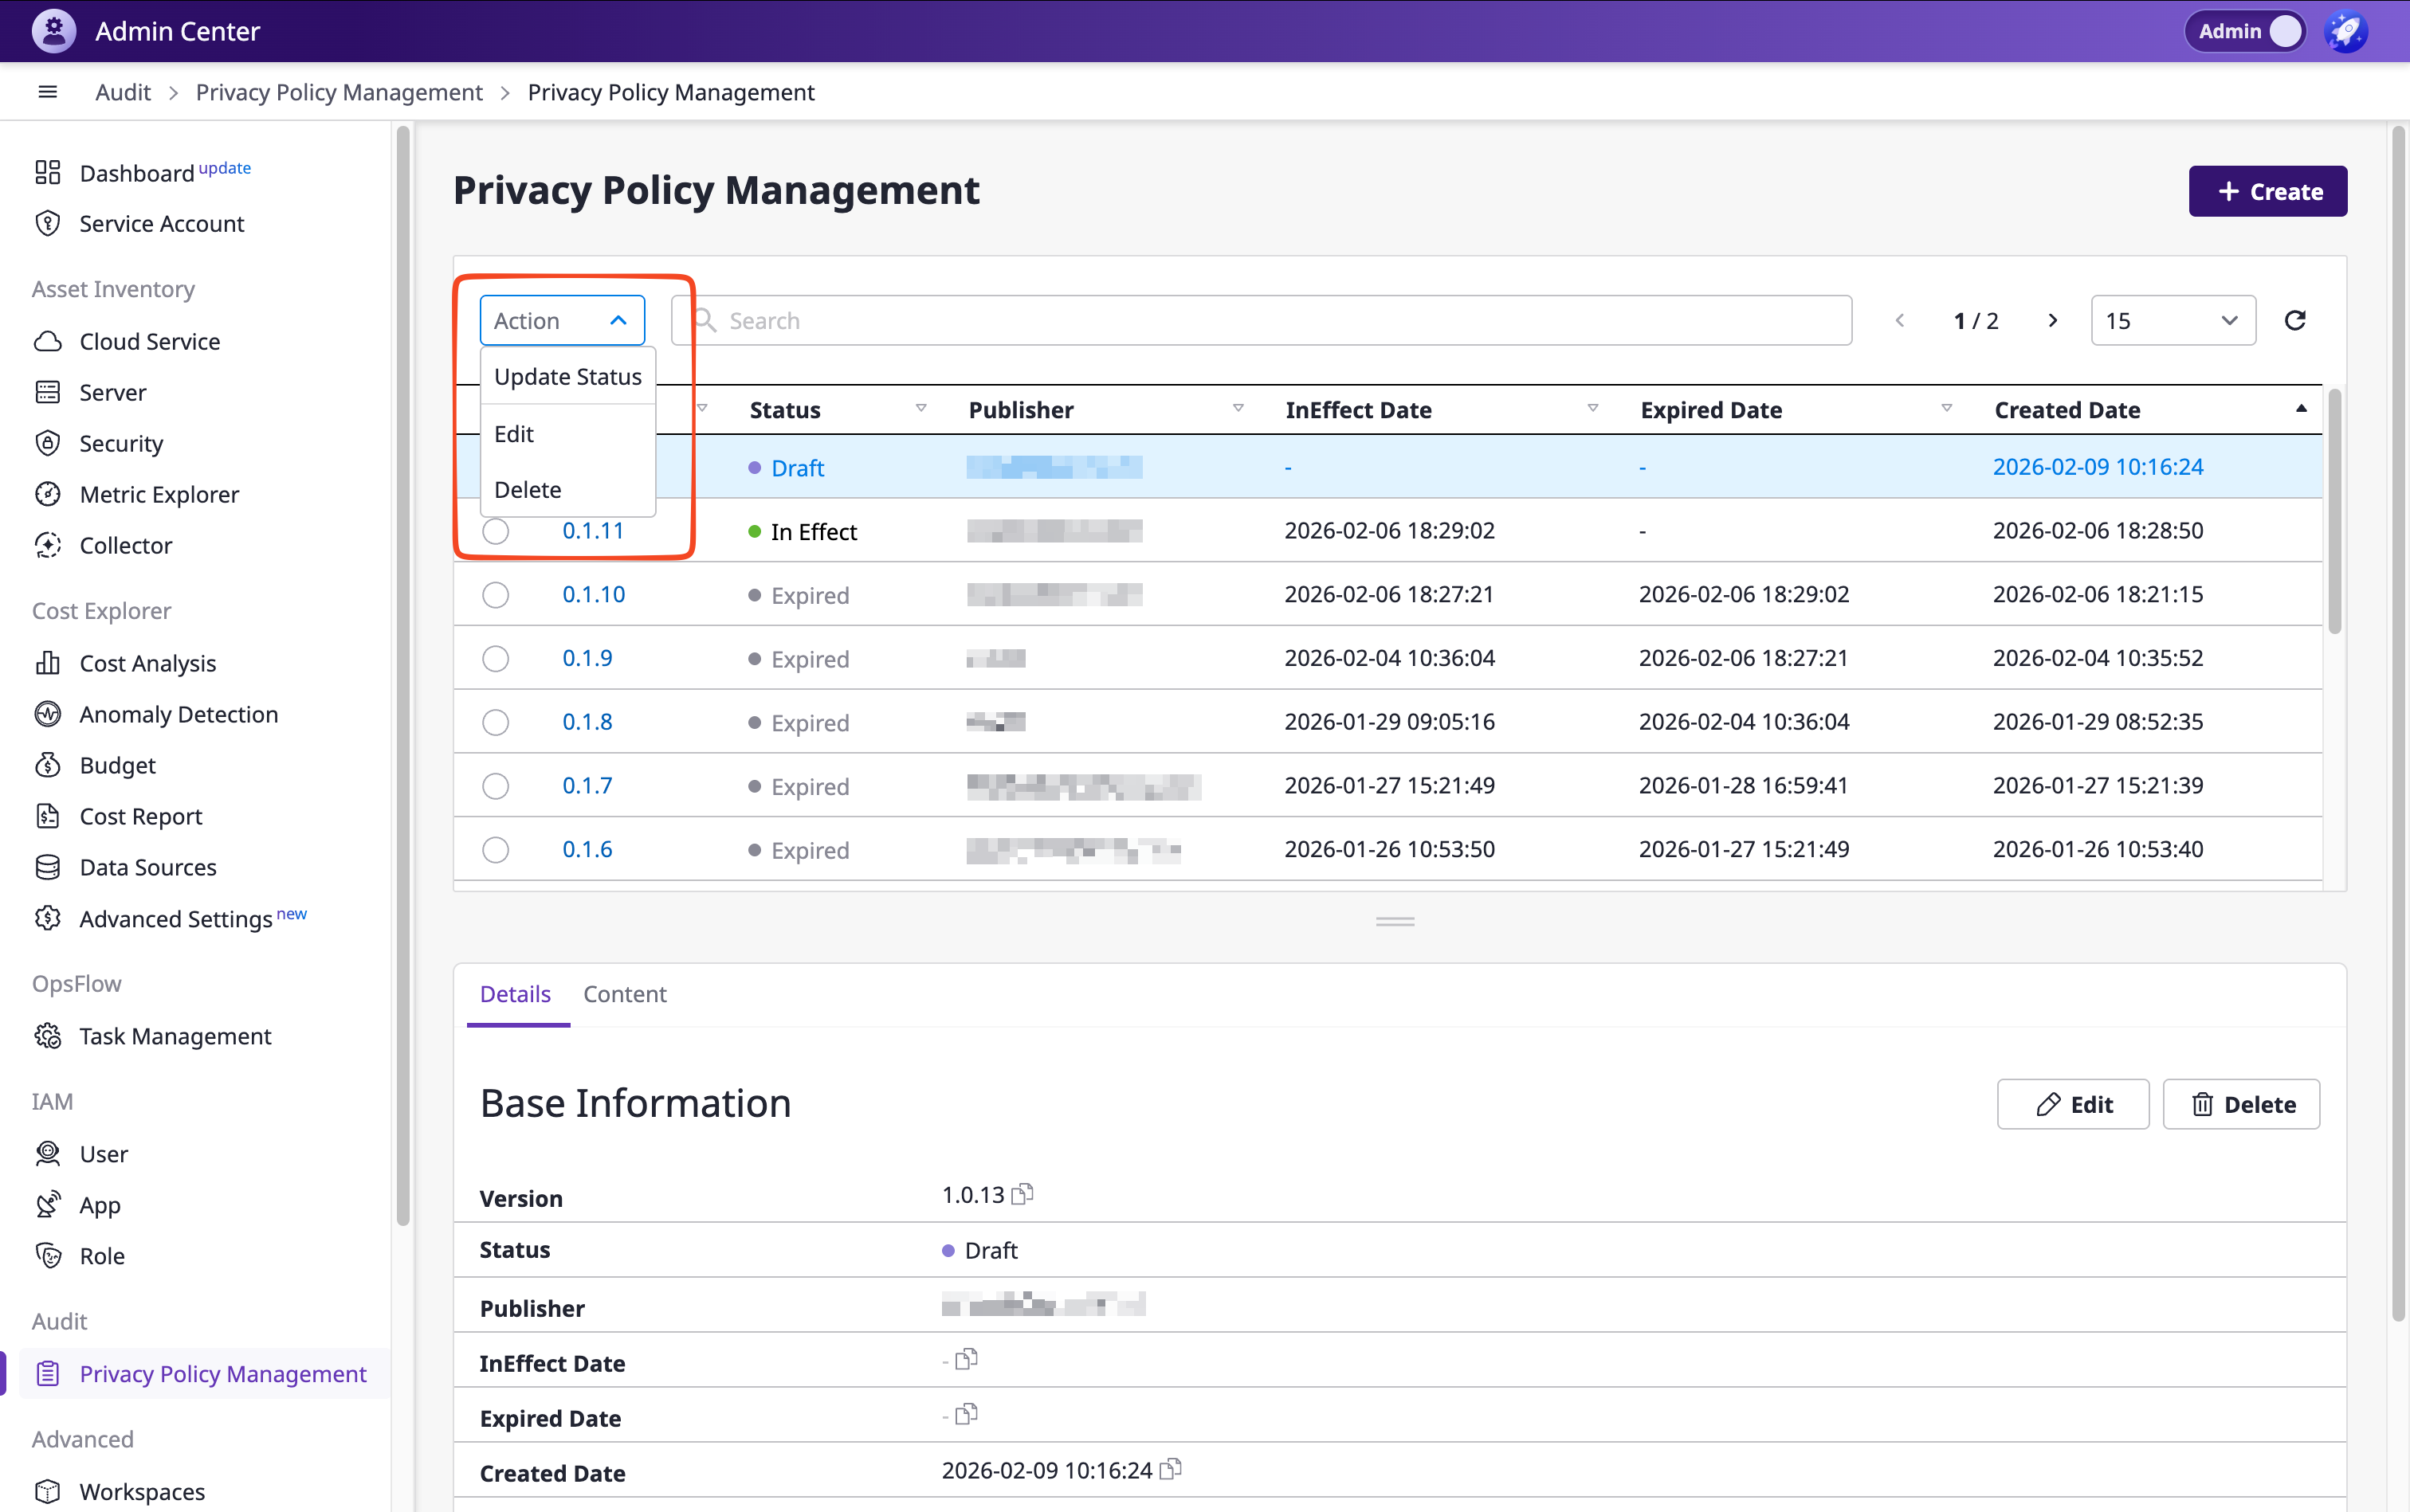The height and width of the screenshot is (1512, 2410).
Task: Select radio button for version 0.1.10
Action: pos(495,595)
